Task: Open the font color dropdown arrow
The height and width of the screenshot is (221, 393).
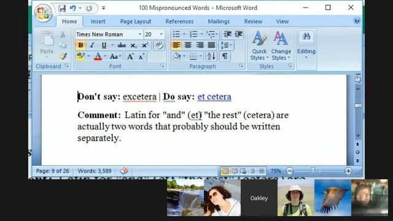Action: [x=105, y=56]
